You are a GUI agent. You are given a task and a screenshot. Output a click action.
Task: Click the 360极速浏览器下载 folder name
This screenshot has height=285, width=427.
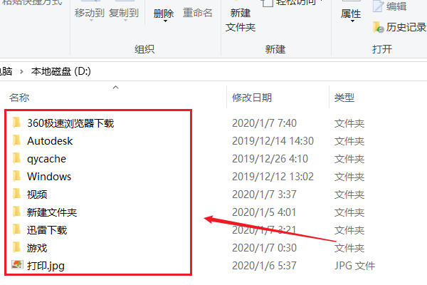pos(70,123)
